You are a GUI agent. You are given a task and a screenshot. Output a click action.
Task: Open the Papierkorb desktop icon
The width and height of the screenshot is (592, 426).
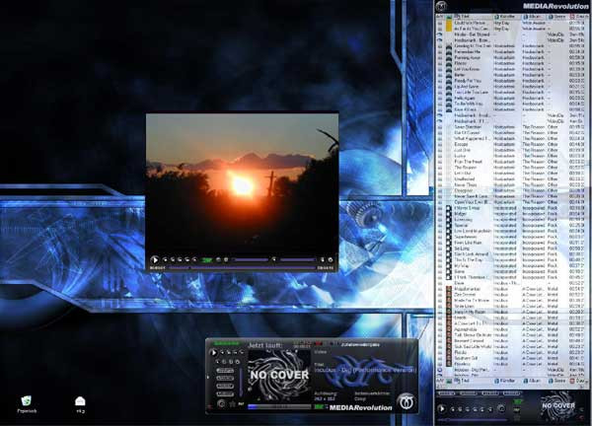point(27,404)
